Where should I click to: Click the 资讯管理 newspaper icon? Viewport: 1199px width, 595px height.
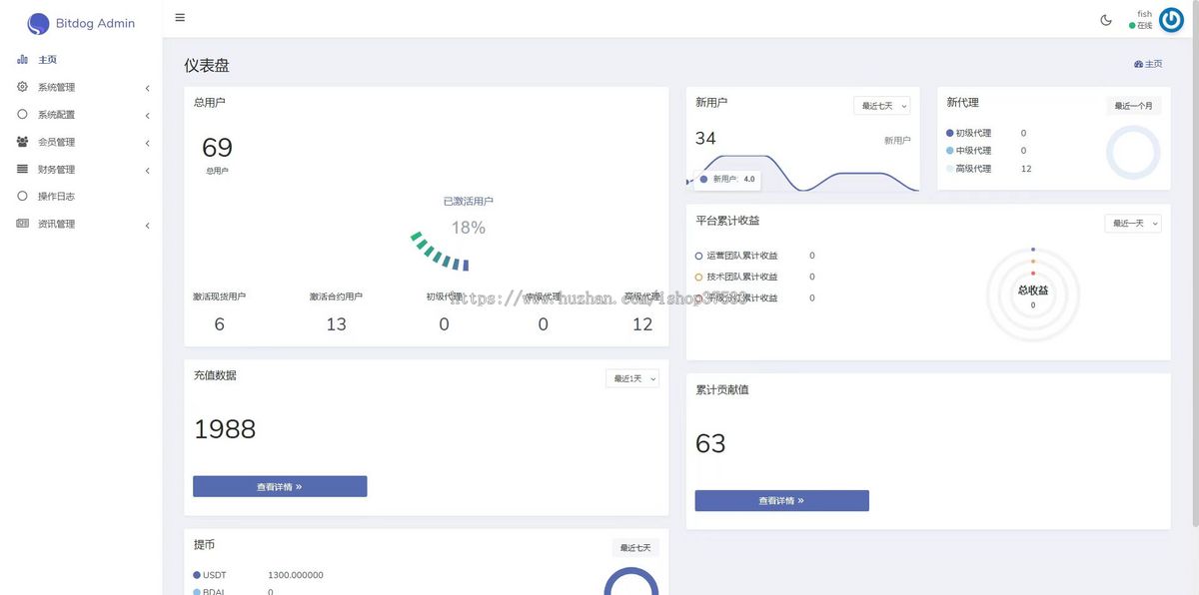[22, 224]
